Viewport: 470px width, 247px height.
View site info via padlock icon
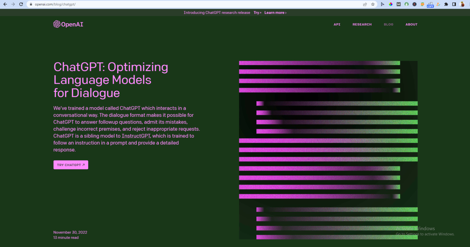[x=31, y=4]
